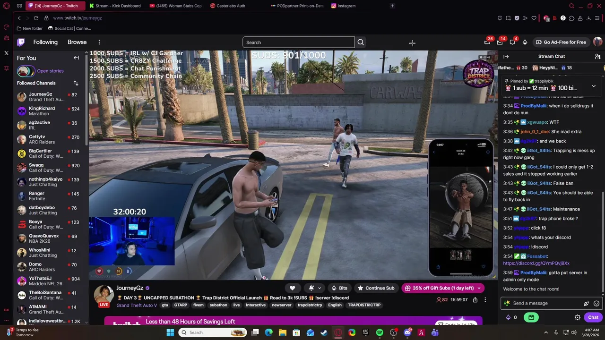Image resolution: width=605 pixels, height=340 pixels.
Task: Click the chat scrollbar
Action: click(x=603, y=243)
